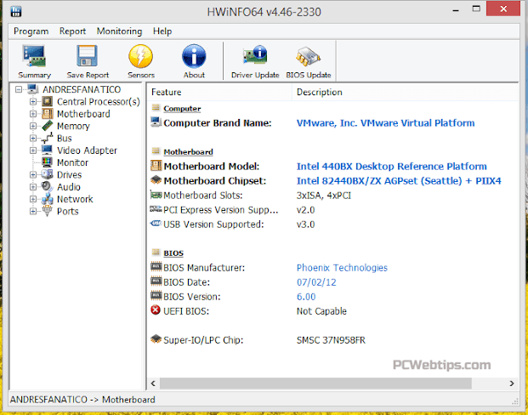Click the underlined 'Computer' section heading
The height and width of the screenshot is (415, 528).
pos(182,109)
